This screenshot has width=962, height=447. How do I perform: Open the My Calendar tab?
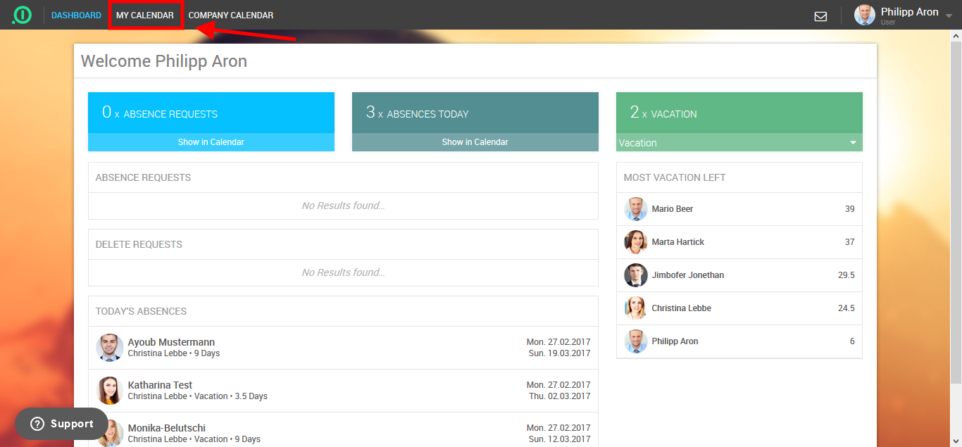coord(145,15)
